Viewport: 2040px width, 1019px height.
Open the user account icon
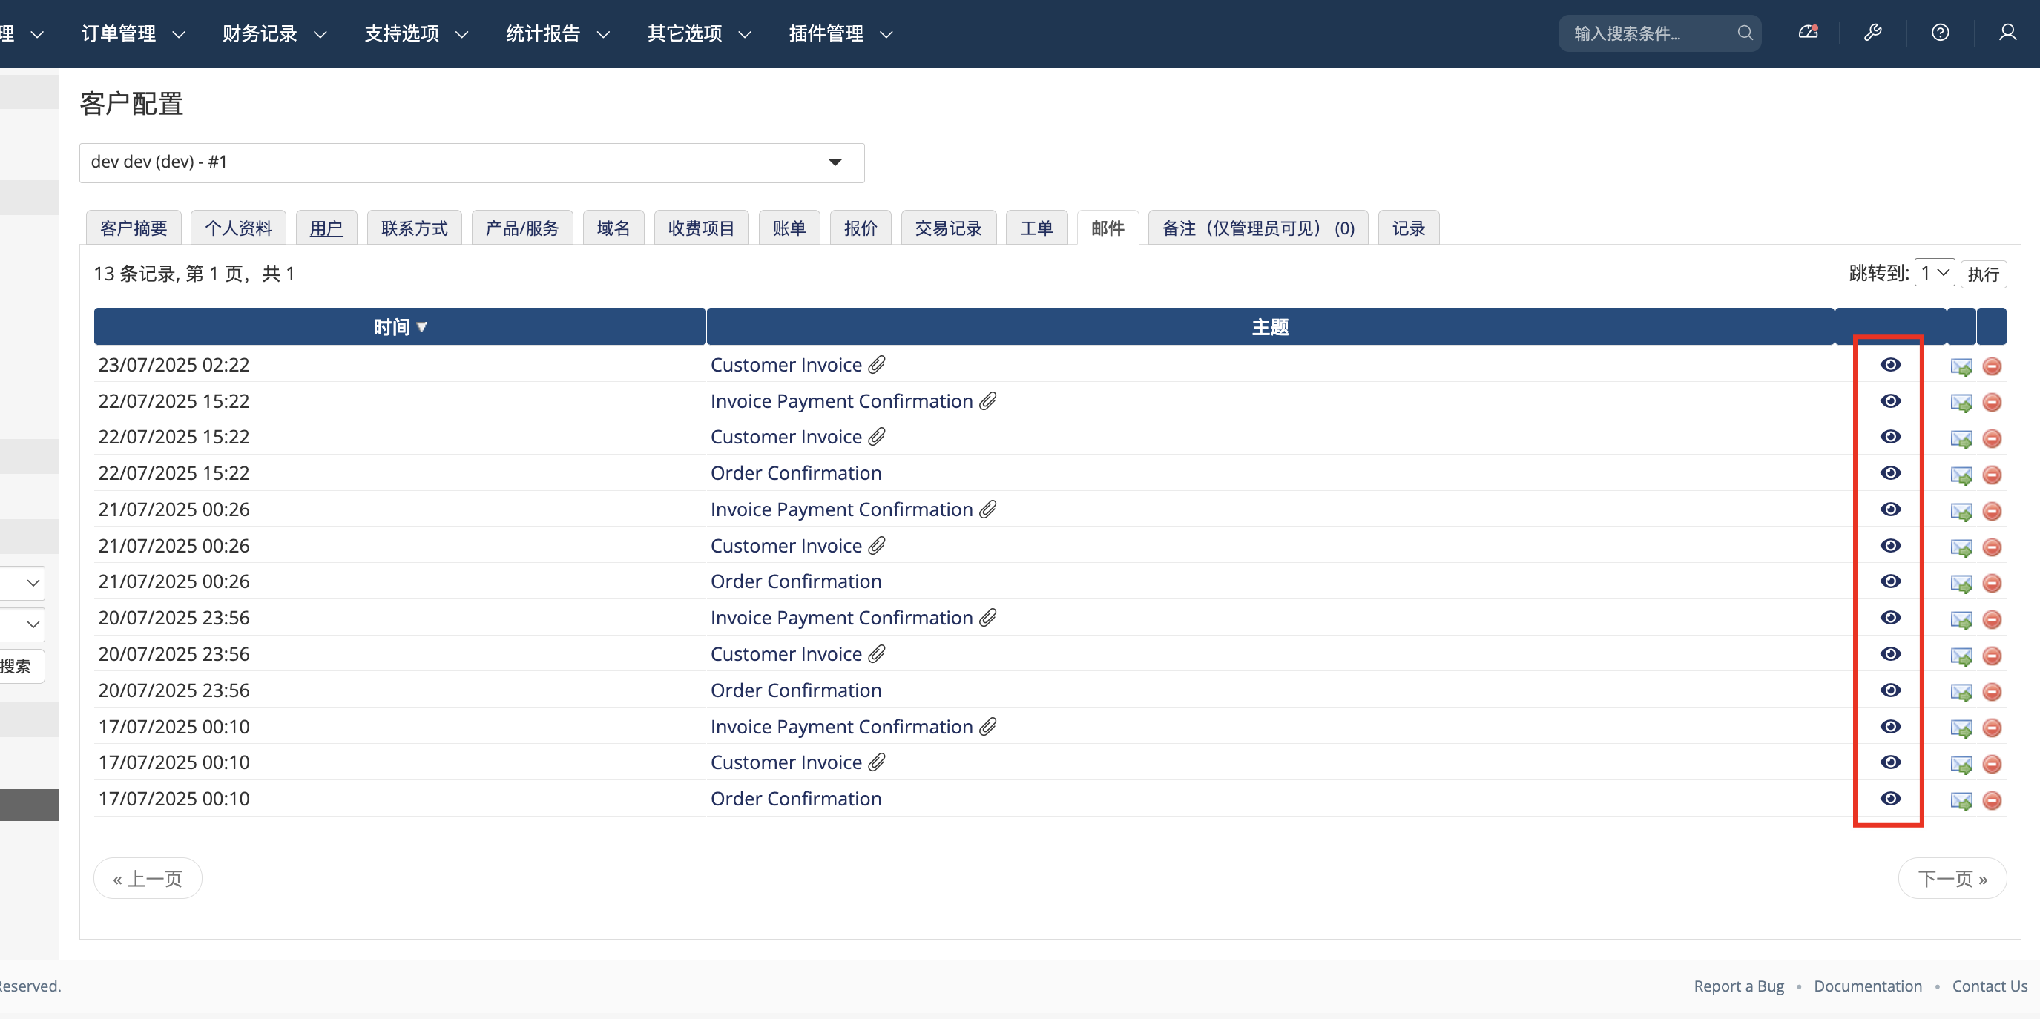[2007, 33]
